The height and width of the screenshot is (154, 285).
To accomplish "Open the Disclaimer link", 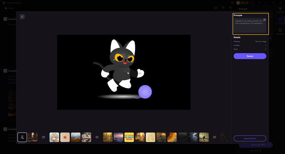I will click(254, 151).
